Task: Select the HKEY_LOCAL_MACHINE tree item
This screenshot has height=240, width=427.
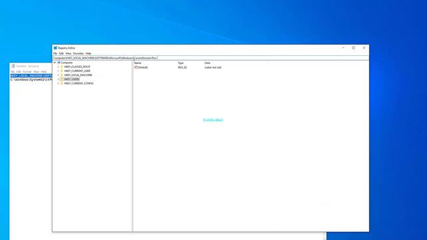Action: [78, 75]
